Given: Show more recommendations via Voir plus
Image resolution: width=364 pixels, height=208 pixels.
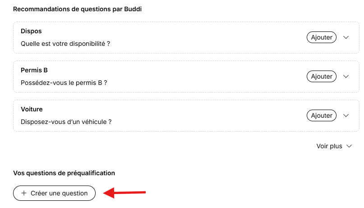Looking at the screenshot, I should pos(334,146).
